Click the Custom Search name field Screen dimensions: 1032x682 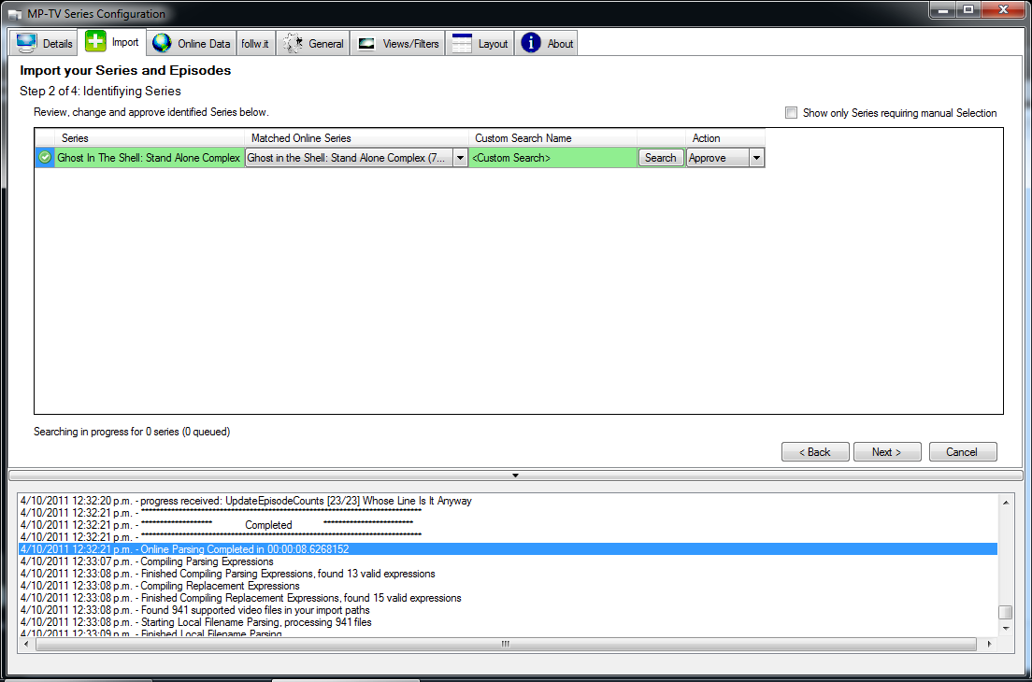tap(552, 158)
